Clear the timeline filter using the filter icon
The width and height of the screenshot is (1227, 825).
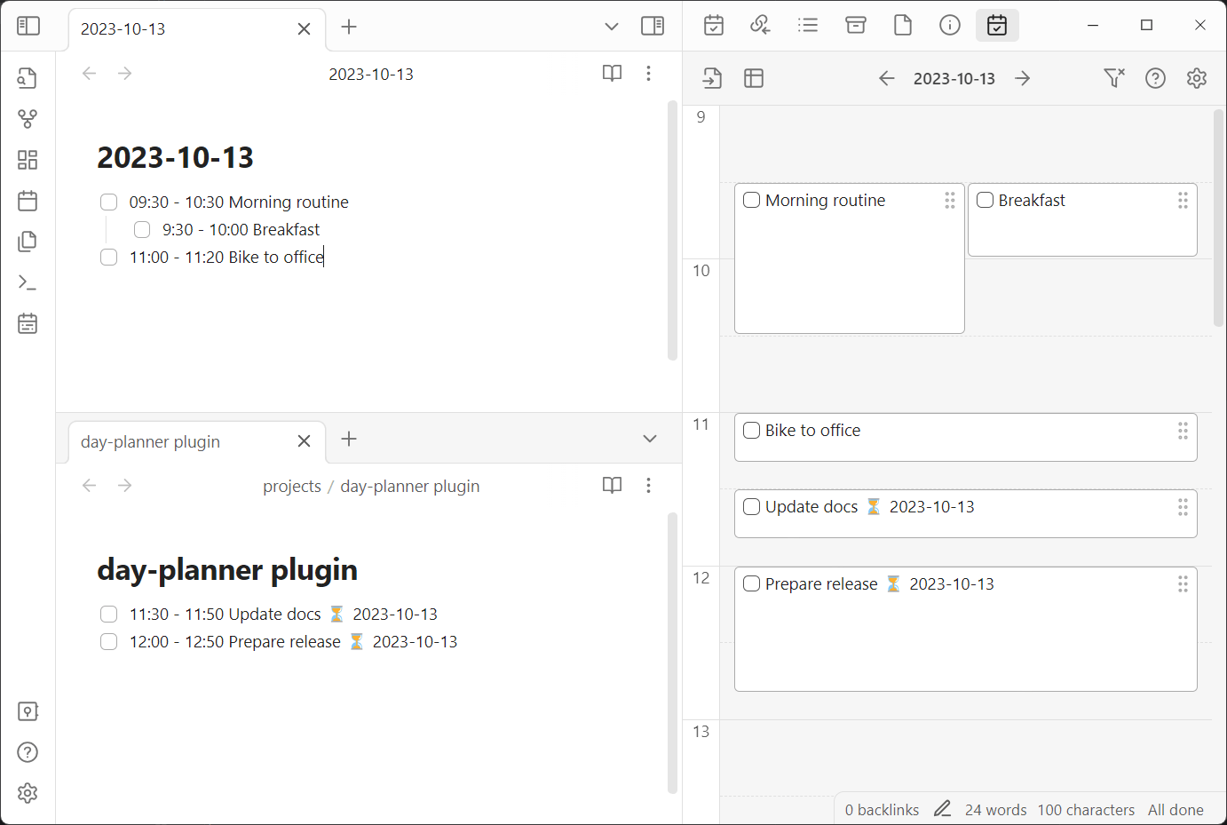click(x=1113, y=78)
